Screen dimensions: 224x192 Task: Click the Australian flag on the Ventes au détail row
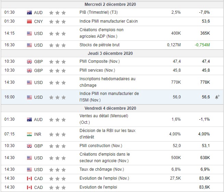click(x=29, y=119)
